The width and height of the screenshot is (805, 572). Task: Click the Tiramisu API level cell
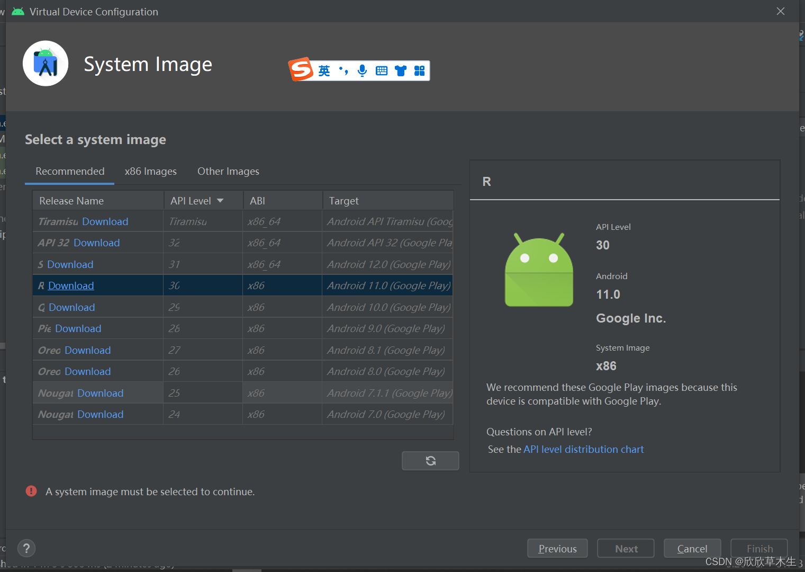tap(203, 221)
